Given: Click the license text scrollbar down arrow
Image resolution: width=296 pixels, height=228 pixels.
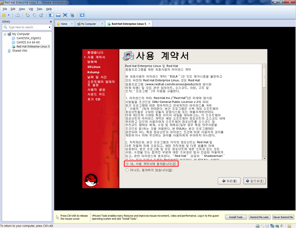Looking at the screenshot, I should point(264,158).
